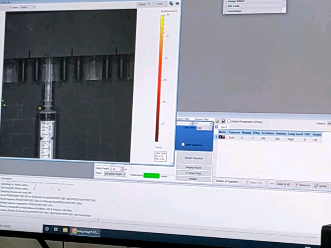Image resolution: width=331 pixels, height=248 pixels.
Task: Enable Display Photographic Settings checkbox
Action: 229,121
